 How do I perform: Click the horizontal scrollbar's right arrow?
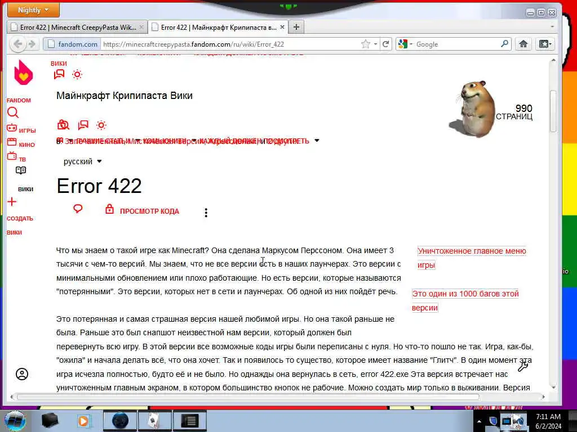544,397
